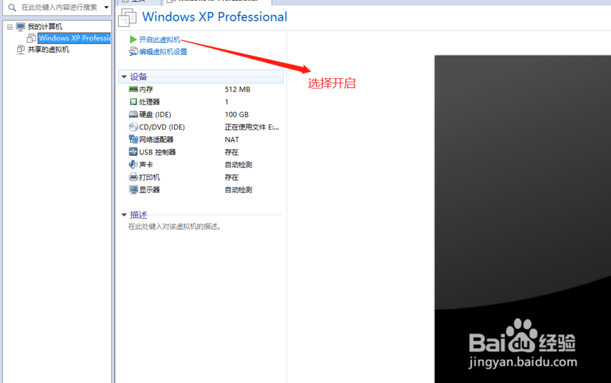
Task: Click the sound card value 自动检测
Action: pyautogui.click(x=238, y=165)
